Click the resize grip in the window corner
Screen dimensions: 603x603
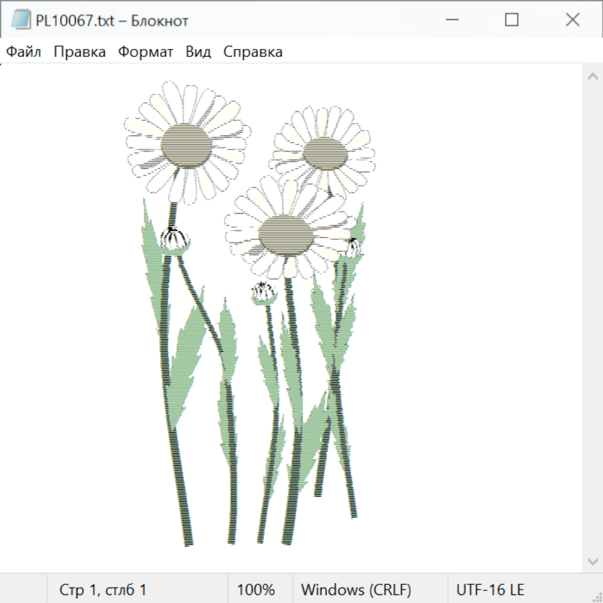pos(596,596)
